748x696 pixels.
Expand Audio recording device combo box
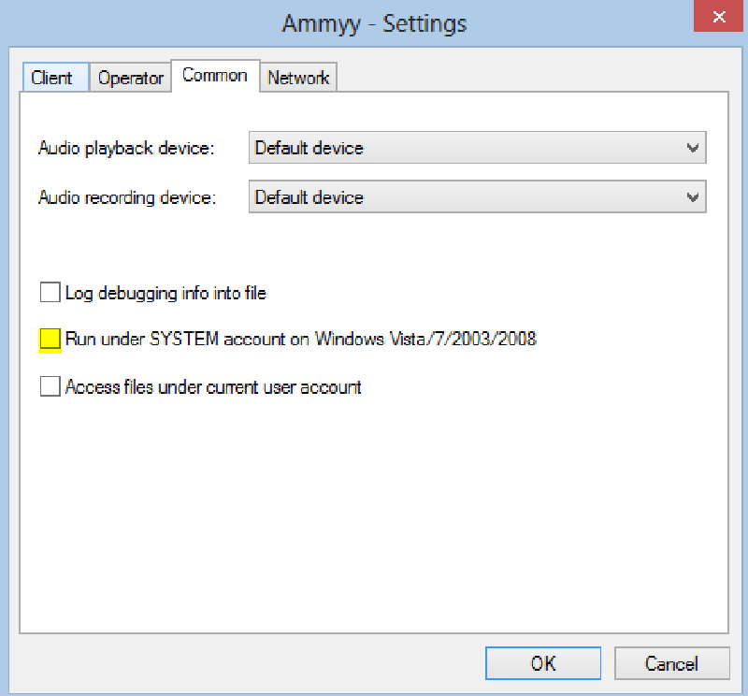click(x=477, y=196)
